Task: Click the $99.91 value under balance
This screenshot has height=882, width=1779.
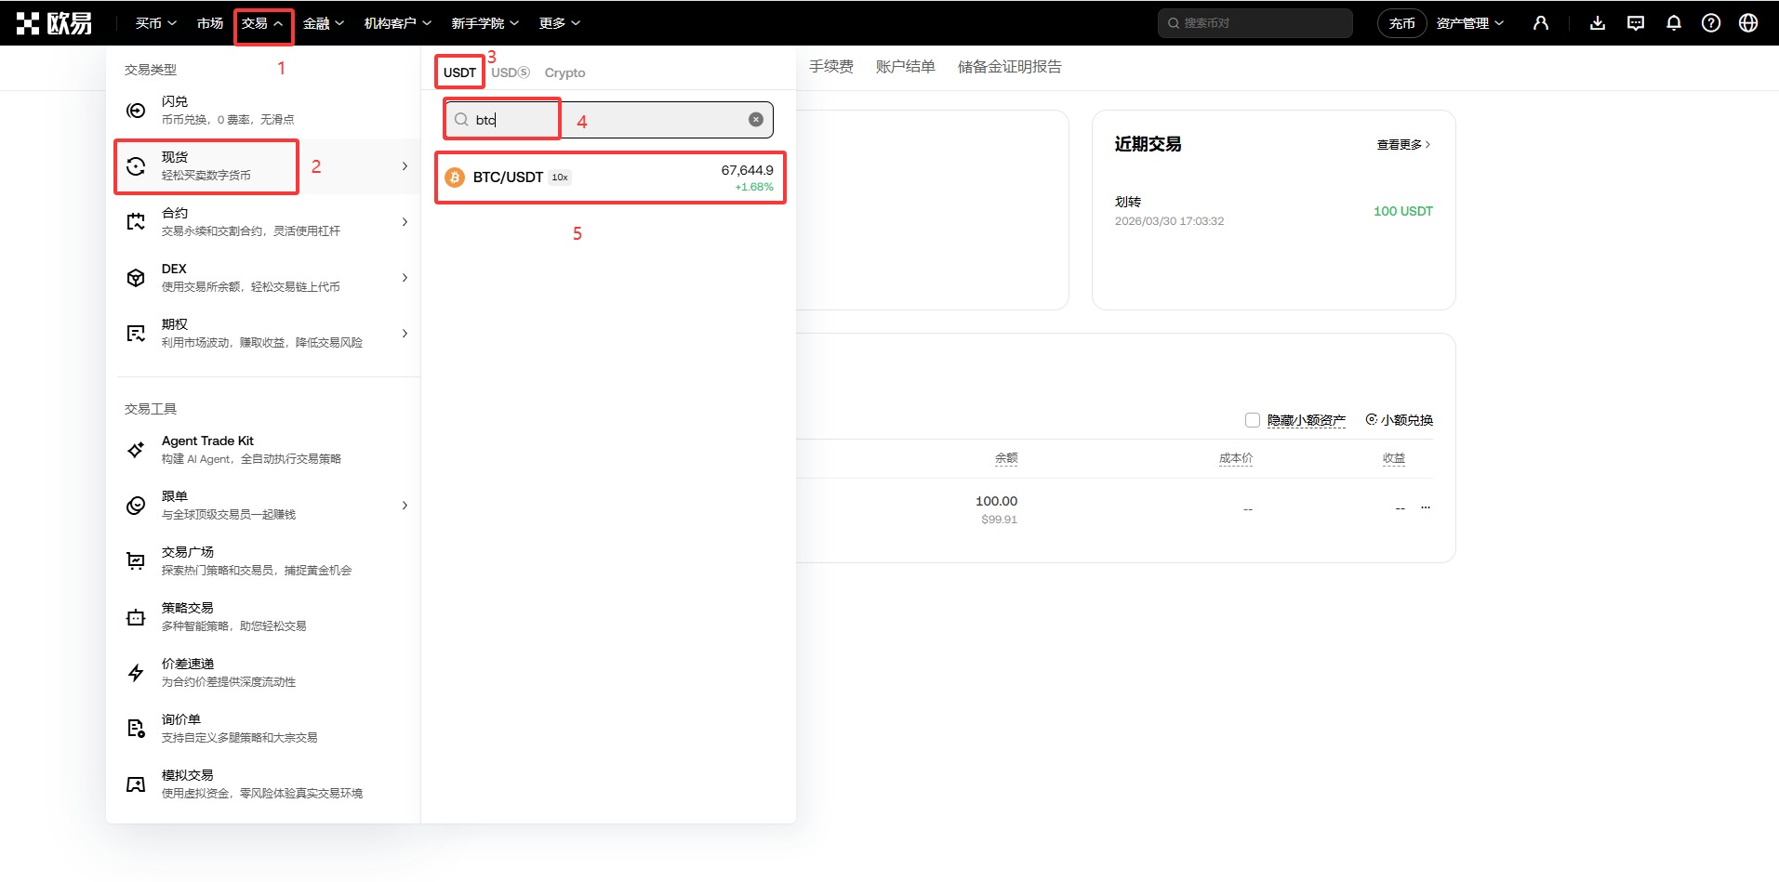Action: point(1000,520)
